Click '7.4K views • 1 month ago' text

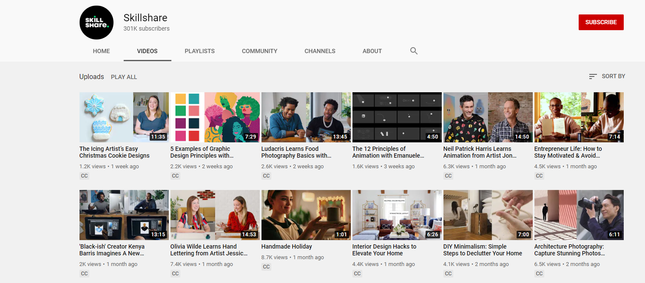pos(202,264)
